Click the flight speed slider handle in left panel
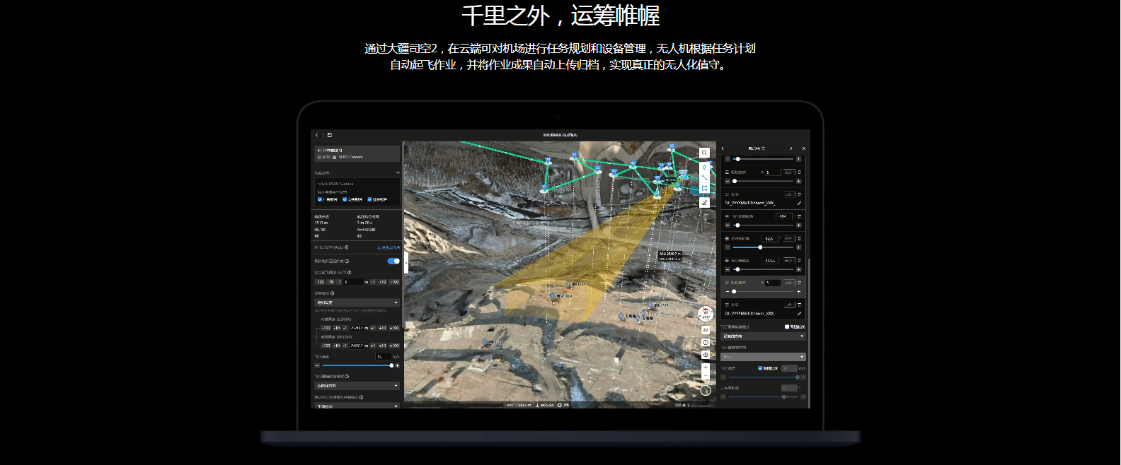The width and height of the screenshot is (1121, 465). point(391,365)
